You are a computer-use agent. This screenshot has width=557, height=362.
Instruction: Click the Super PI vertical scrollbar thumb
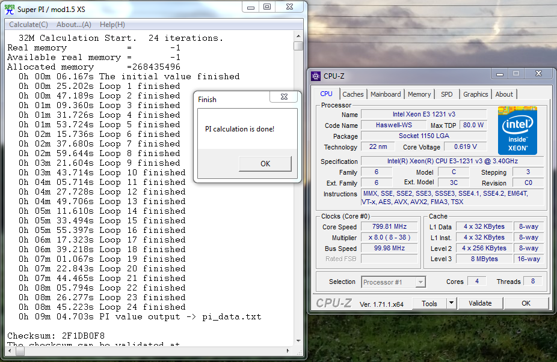click(x=298, y=46)
